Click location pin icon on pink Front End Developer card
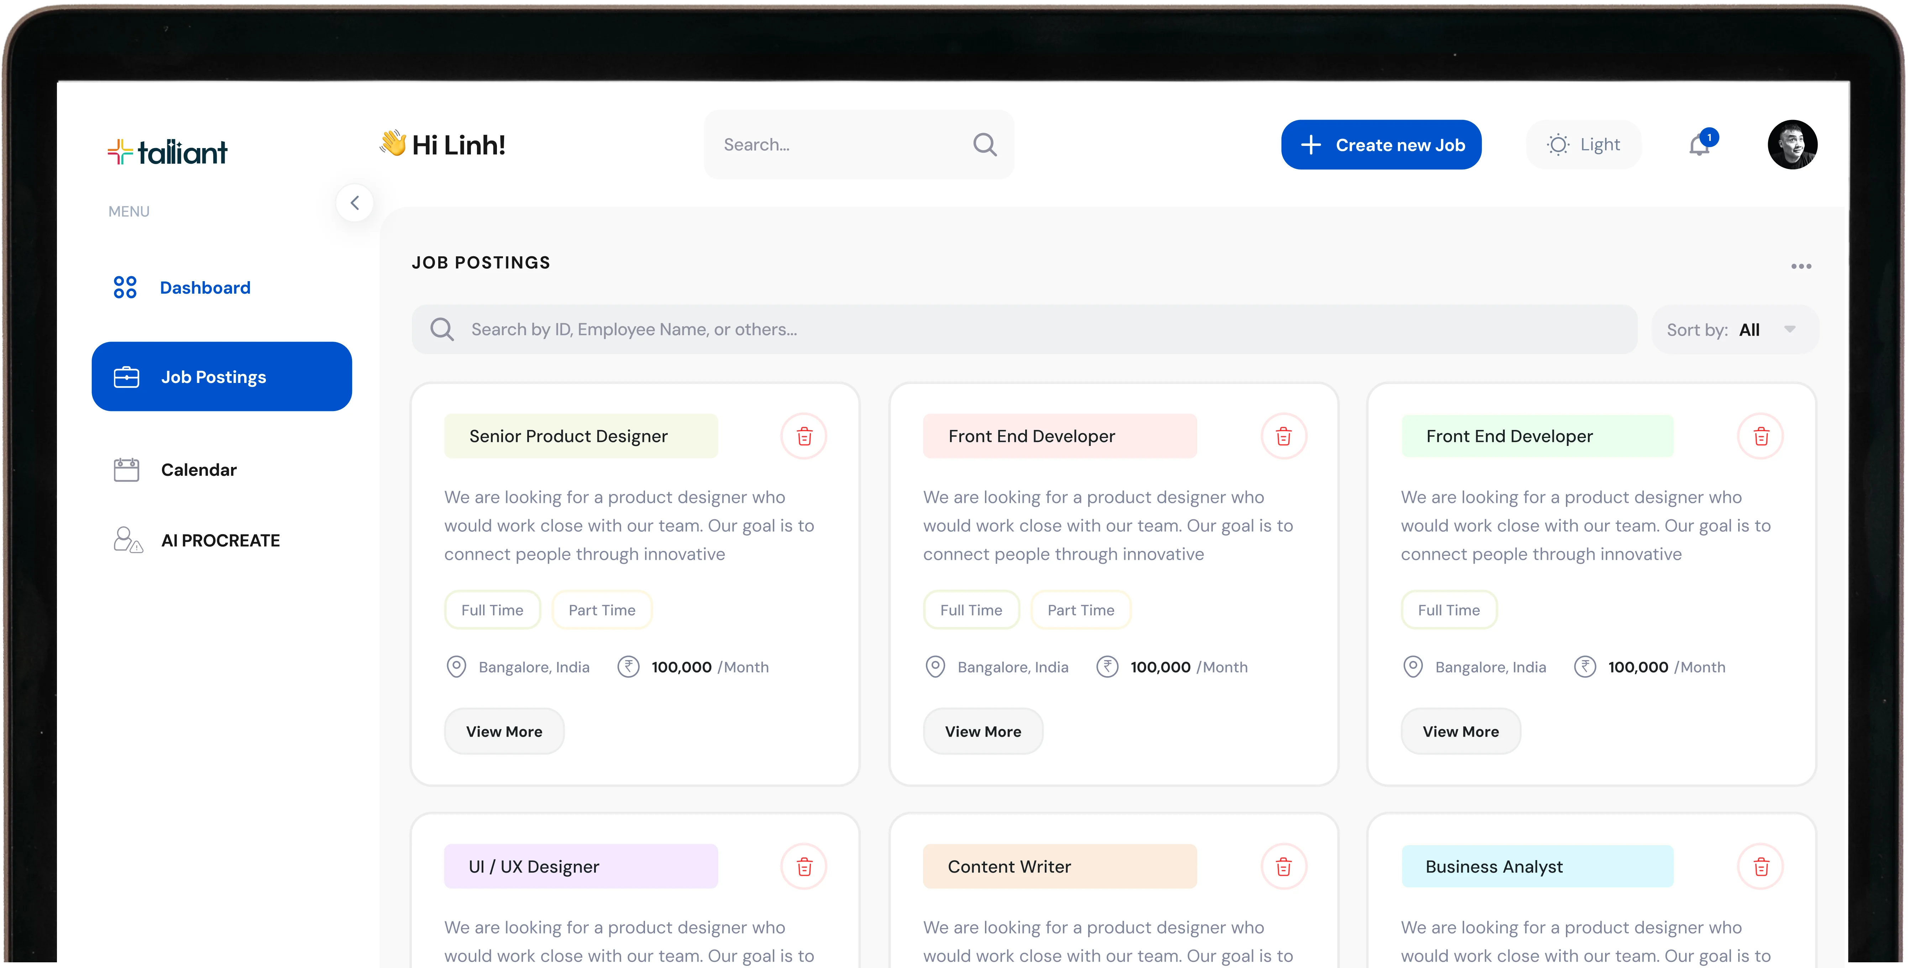 (935, 667)
